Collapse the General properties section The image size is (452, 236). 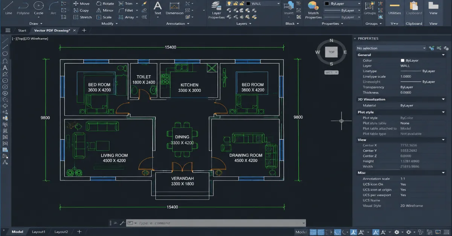click(443, 55)
